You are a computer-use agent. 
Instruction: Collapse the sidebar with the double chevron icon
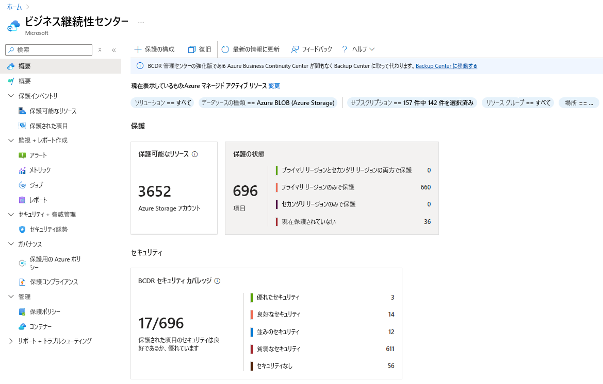(114, 50)
